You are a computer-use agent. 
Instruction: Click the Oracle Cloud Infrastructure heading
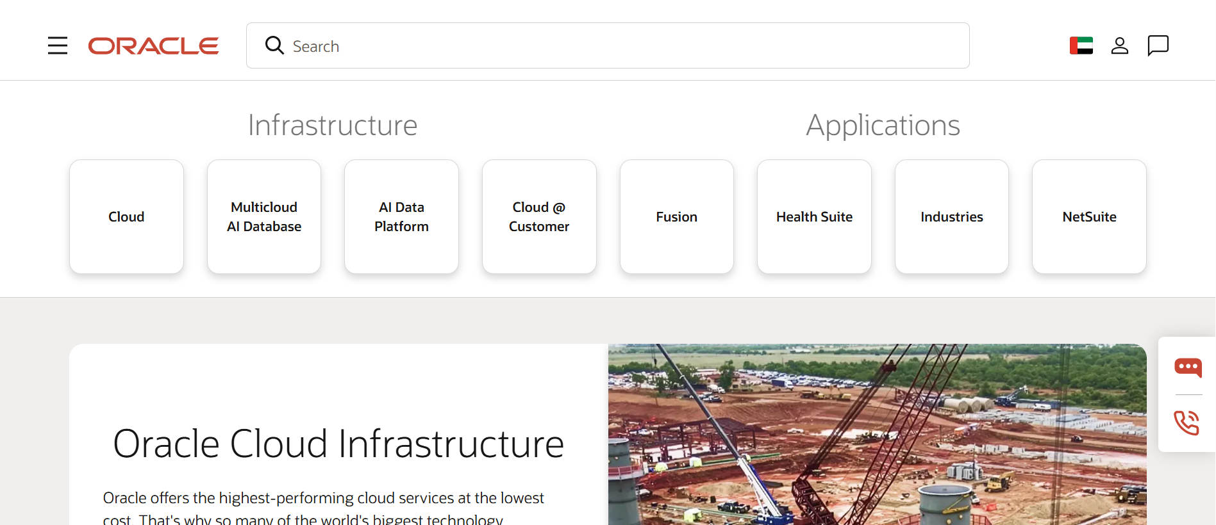[338, 444]
